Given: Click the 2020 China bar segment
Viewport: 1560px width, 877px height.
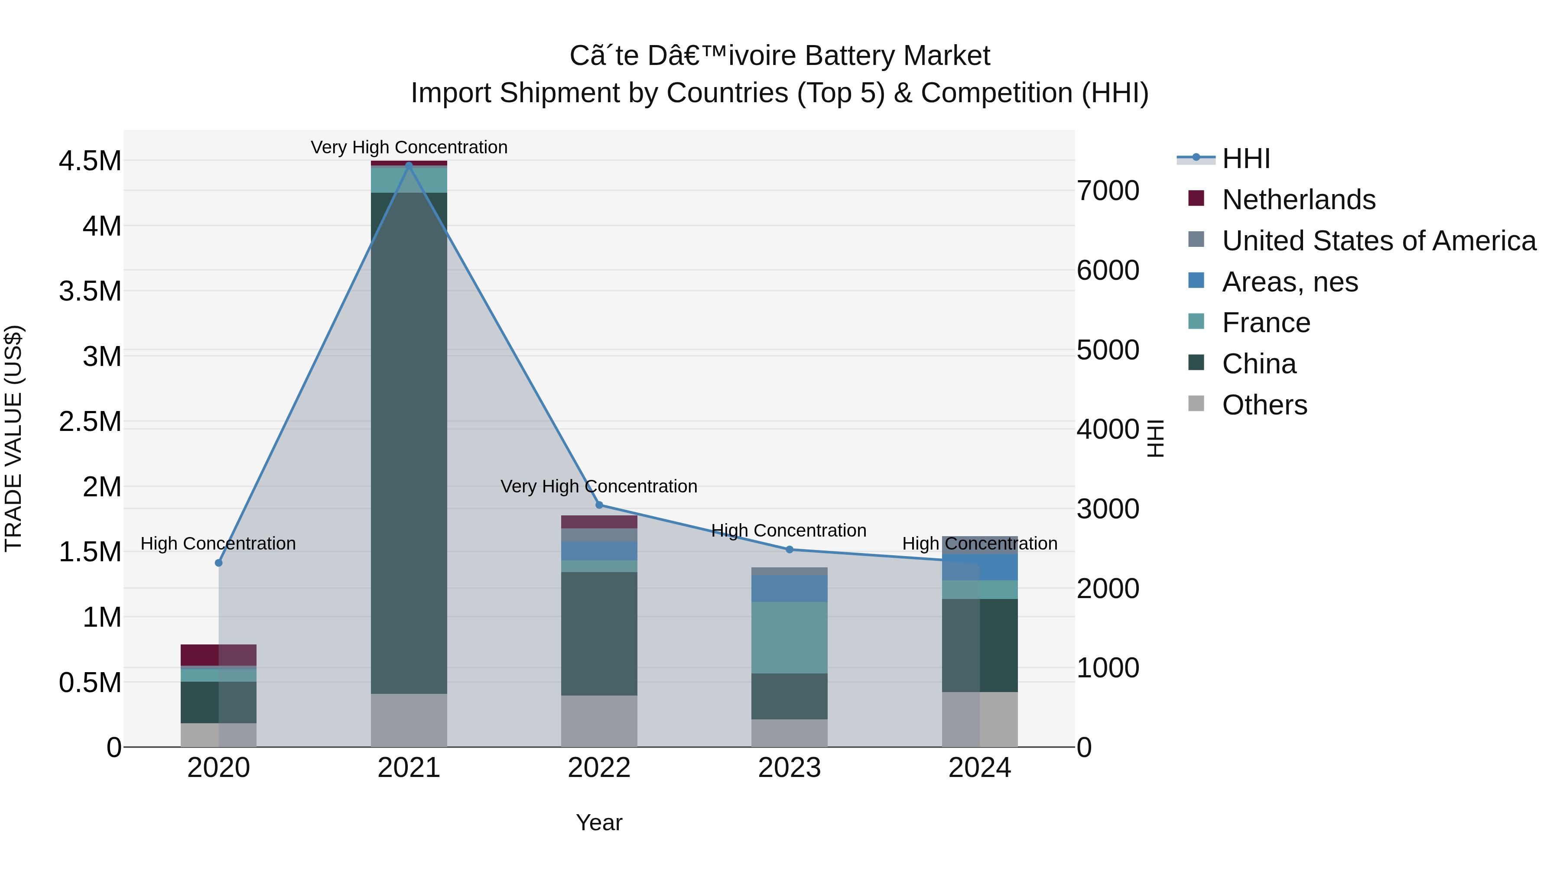Looking at the screenshot, I should pos(219,702).
